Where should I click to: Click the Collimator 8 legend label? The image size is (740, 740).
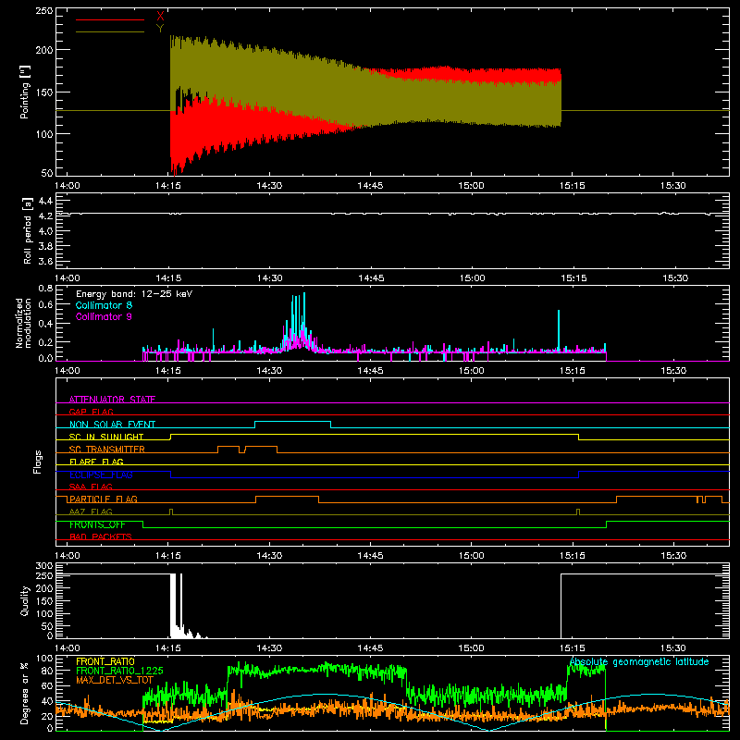pos(104,305)
